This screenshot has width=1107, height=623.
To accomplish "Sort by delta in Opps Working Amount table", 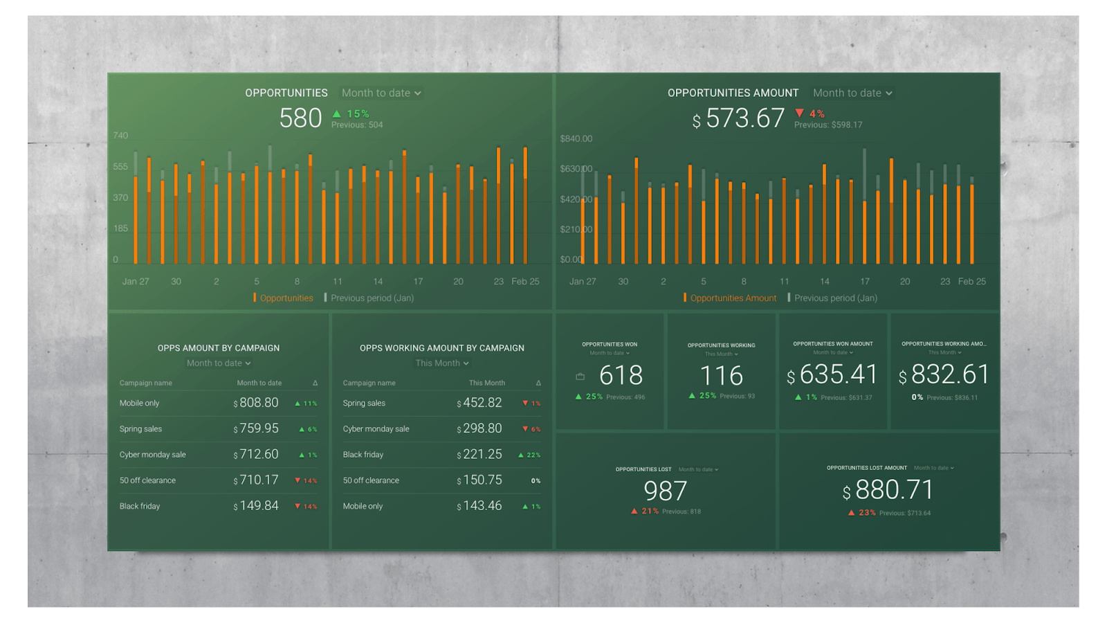I will 538,383.
